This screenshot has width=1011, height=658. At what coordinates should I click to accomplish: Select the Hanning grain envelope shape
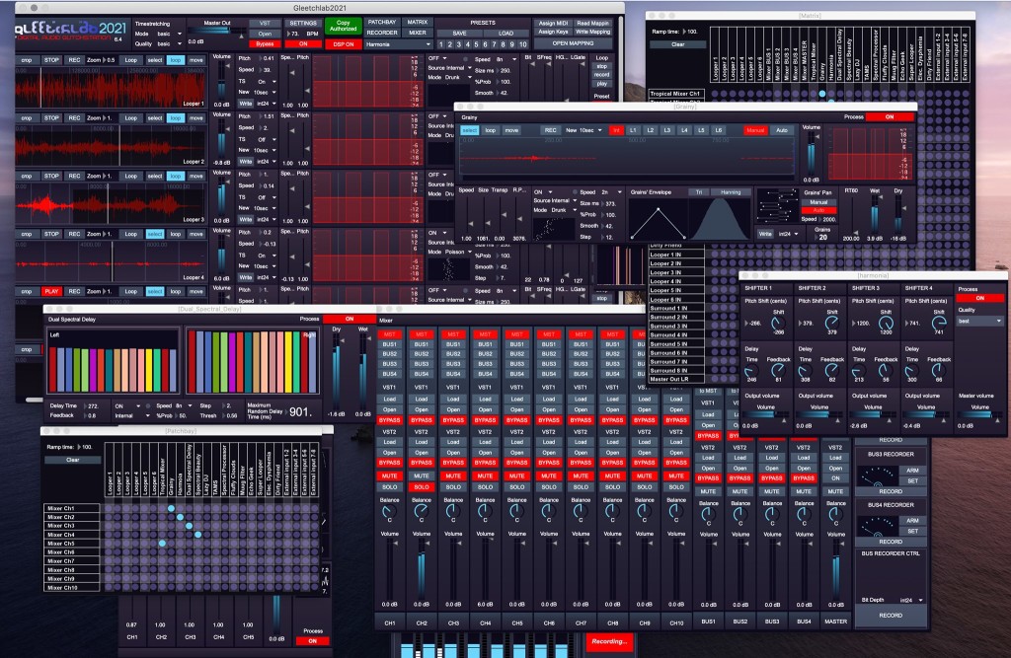[x=731, y=192]
